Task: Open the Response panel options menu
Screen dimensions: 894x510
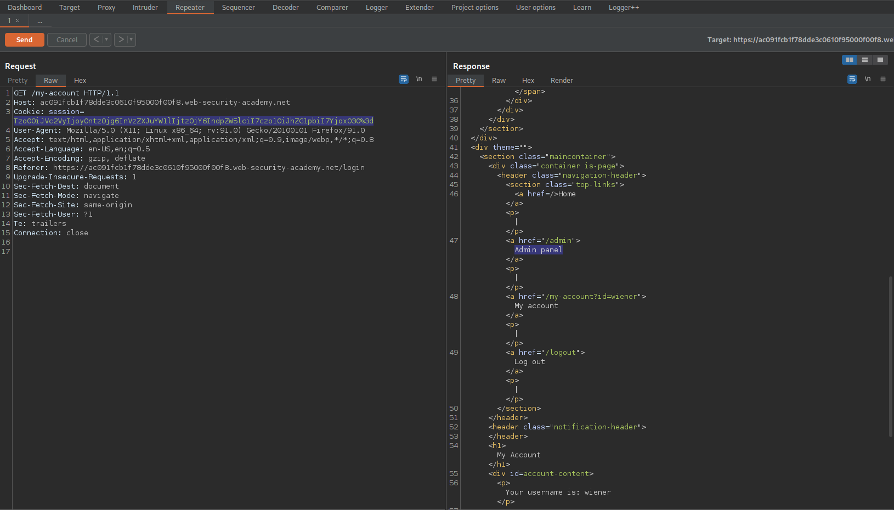Action: 883,79
